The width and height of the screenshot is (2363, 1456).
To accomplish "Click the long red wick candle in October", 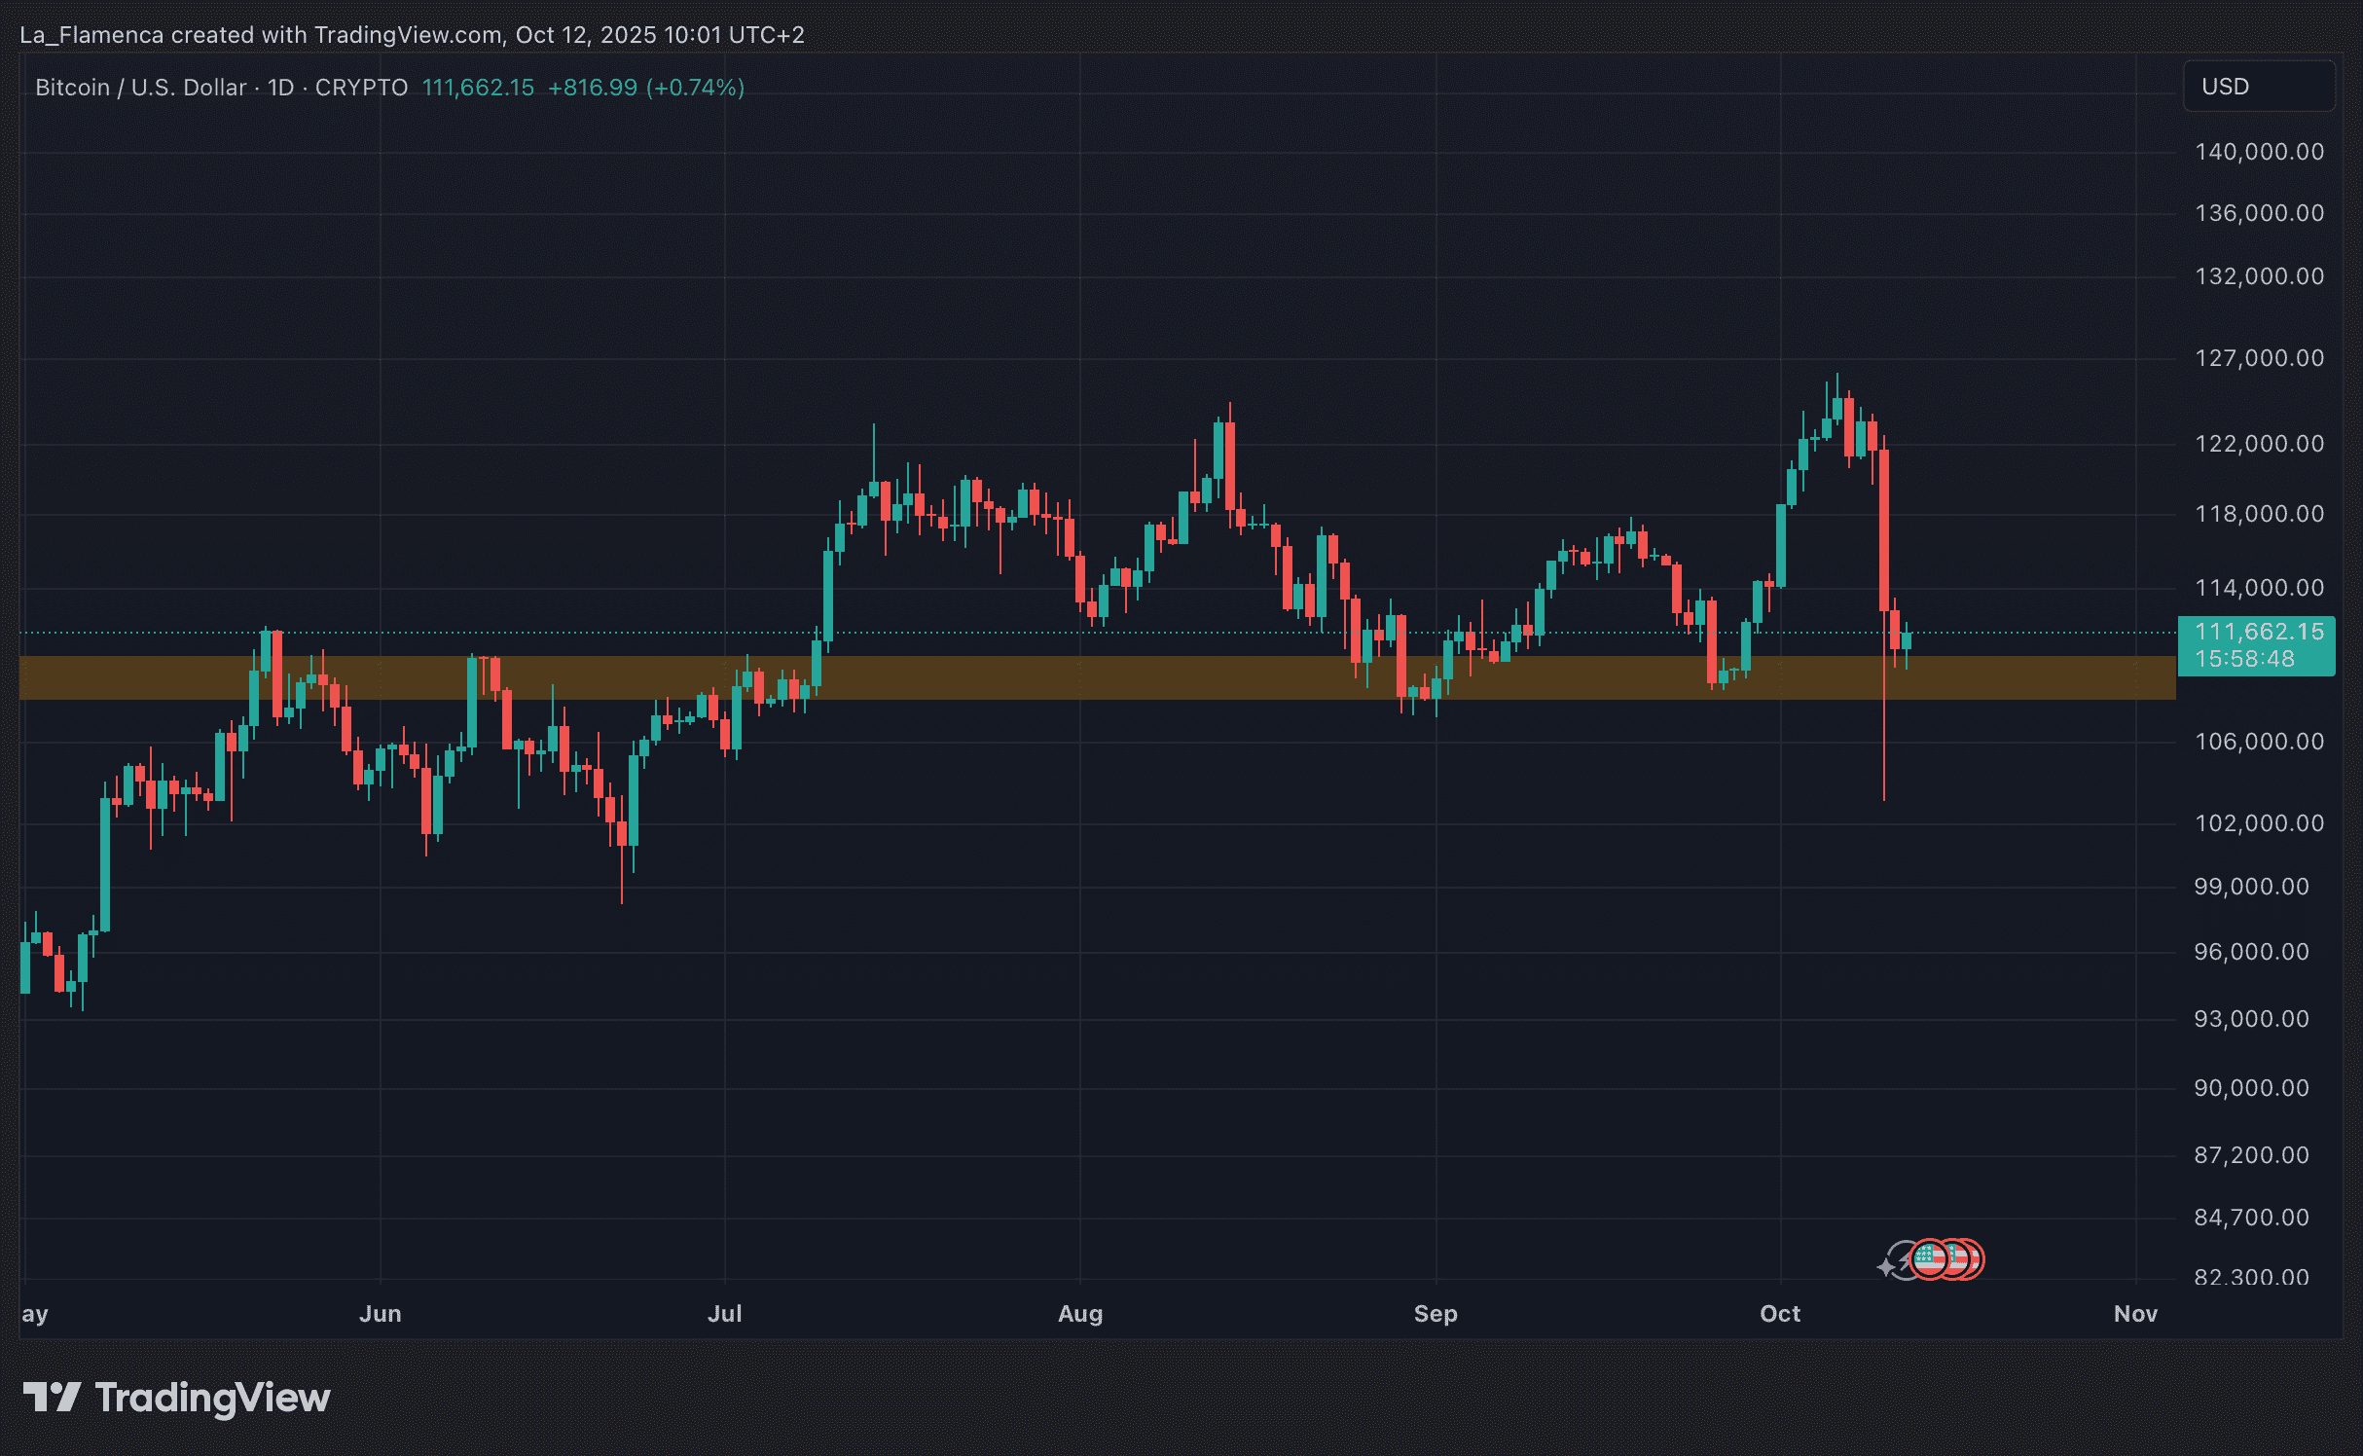I will pos(1884,530).
